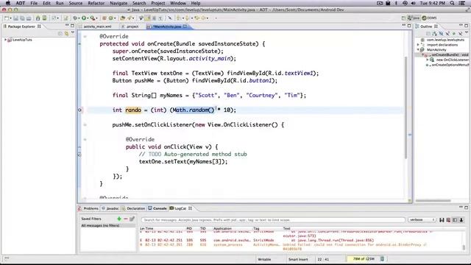The height and width of the screenshot is (265, 471).
Task: Toggle Scroll Lock in LogCat
Action: (461, 220)
